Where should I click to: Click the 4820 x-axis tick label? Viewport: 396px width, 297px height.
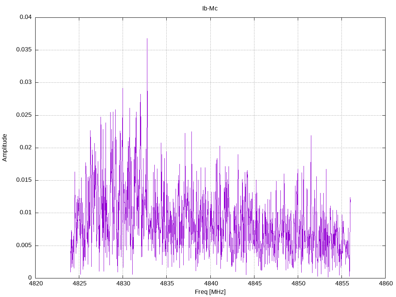pos(36,283)
